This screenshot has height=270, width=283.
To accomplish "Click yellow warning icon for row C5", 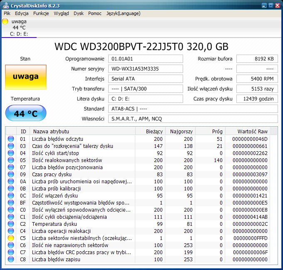I will click(x=11, y=238).
